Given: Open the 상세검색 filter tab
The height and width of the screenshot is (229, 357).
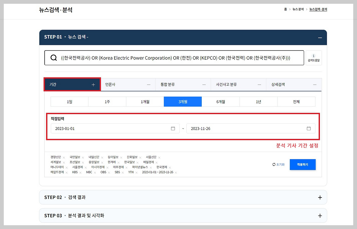Looking at the screenshot, I should [x=294, y=85].
